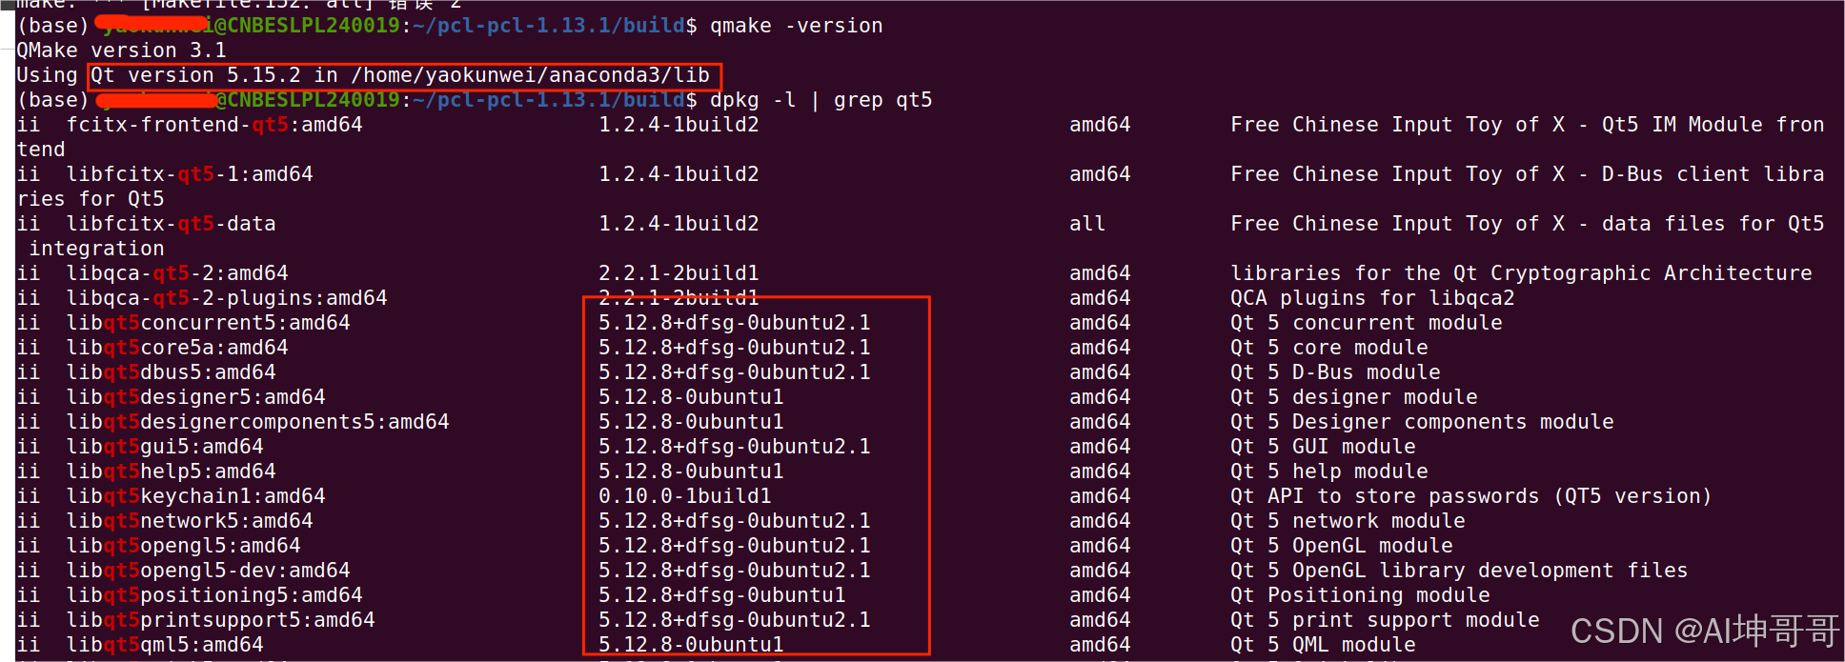Click description 'Qt 5 help module'
The height and width of the screenshot is (662, 1845).
tap(1329, 471)
